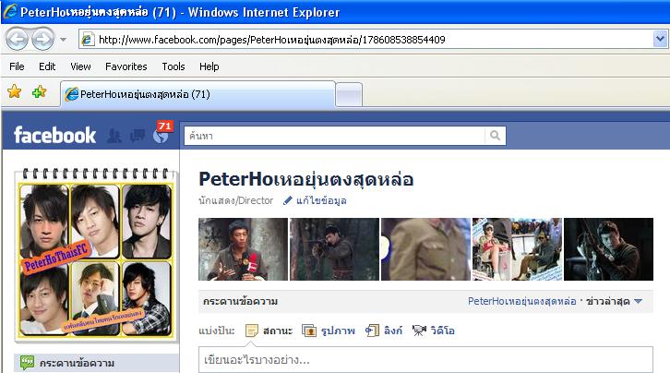Open the friend requests icon

tap(114, 136)
